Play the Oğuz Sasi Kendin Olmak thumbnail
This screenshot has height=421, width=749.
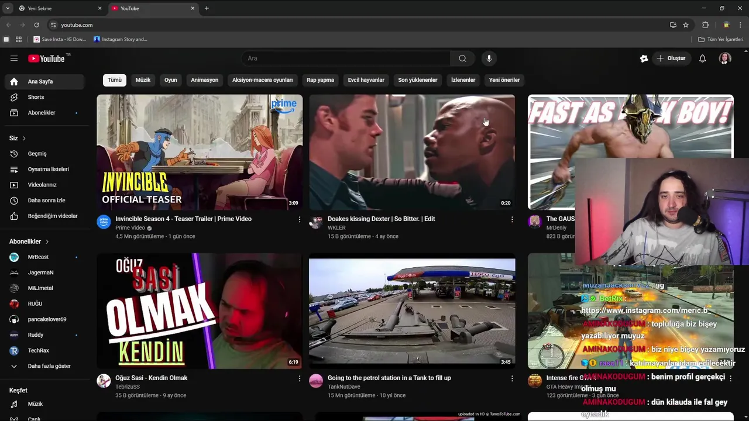[200, 311]
